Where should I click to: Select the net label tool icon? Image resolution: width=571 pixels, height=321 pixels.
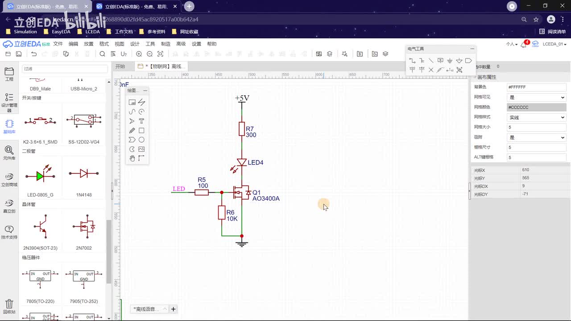point(440,61)
